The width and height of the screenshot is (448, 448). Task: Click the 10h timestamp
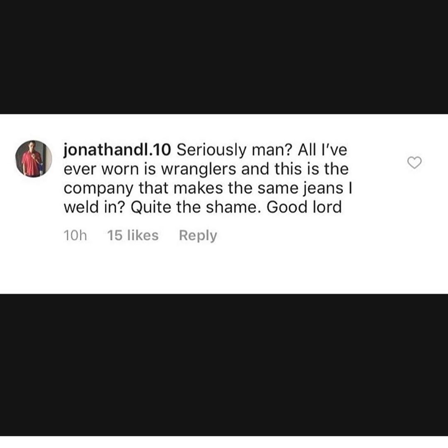(75, 236)
